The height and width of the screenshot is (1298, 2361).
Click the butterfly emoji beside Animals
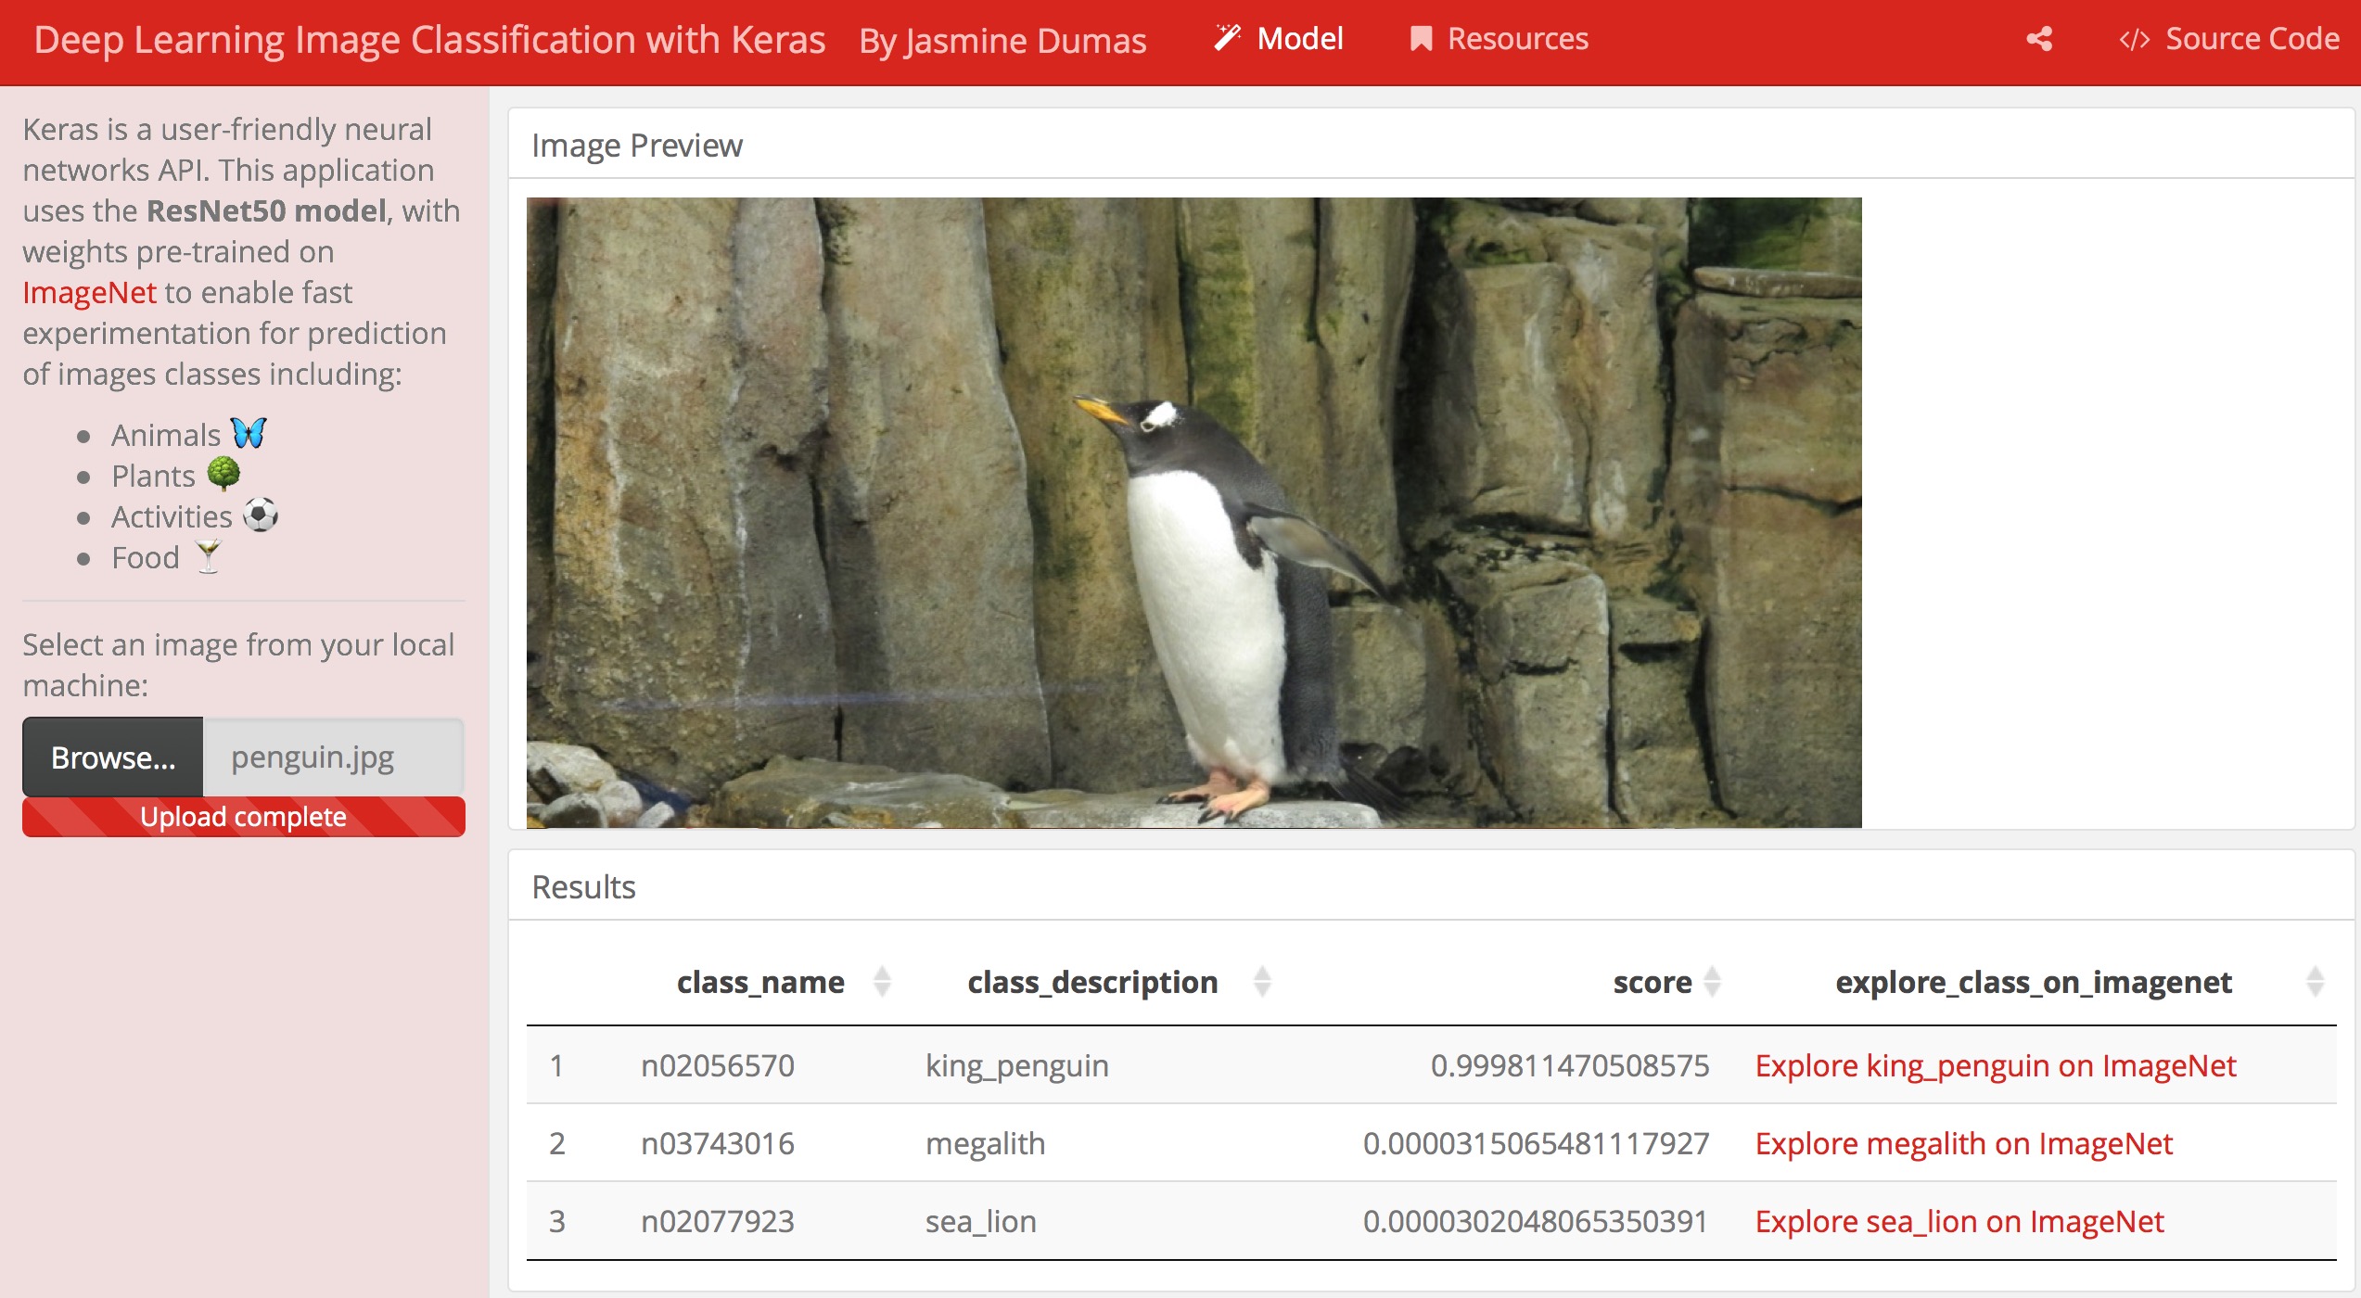click(x=248, y=433)
